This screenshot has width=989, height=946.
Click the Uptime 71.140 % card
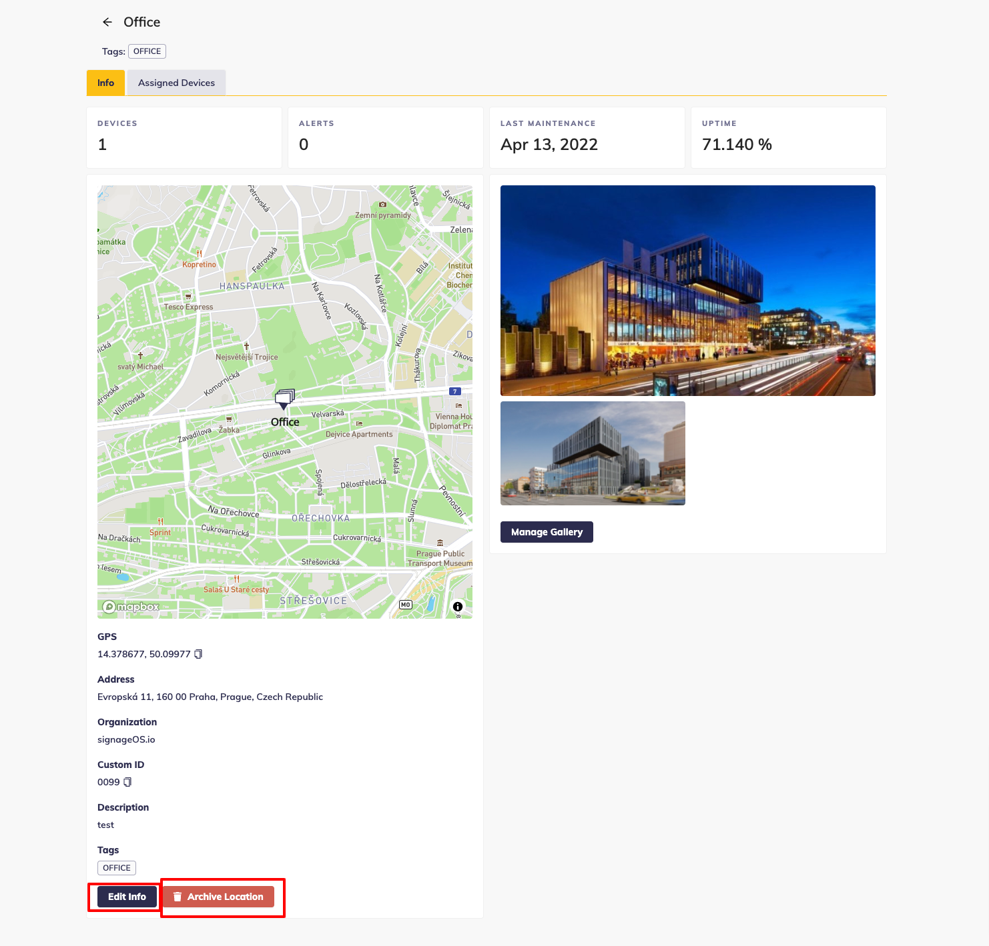coord(788,137)
